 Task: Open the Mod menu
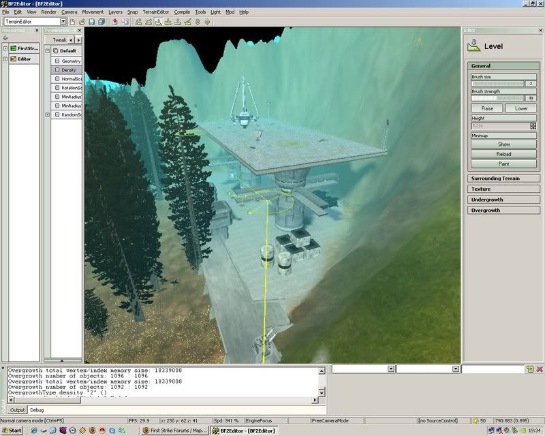230,12
